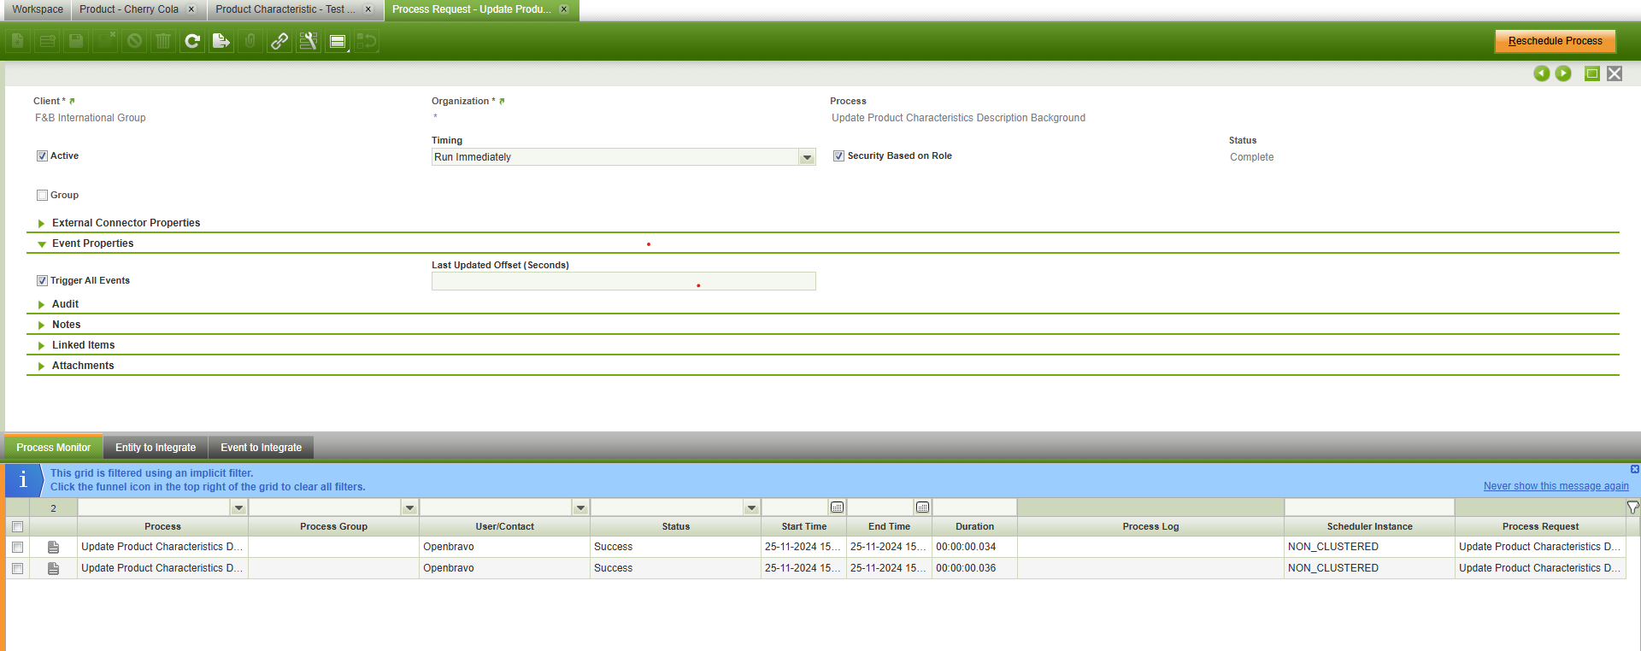
Task: Open the wrench customize-form icon
Action: pyautogui.click(x=309, y=41)
